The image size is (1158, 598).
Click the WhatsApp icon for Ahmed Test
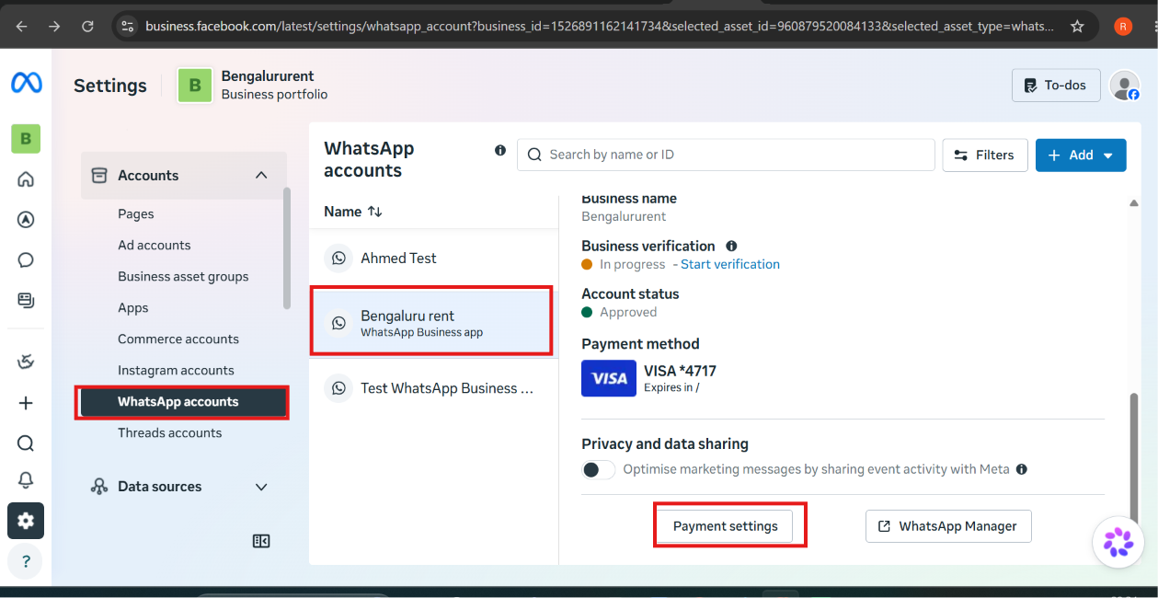(338, 259)
